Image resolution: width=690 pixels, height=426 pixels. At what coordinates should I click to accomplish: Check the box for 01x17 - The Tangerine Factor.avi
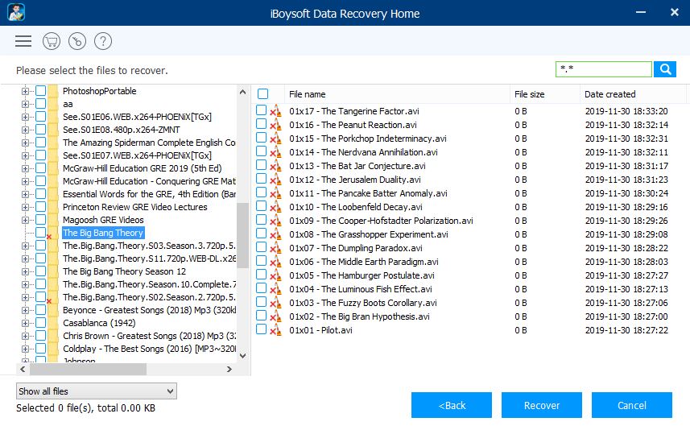point(261,110)
